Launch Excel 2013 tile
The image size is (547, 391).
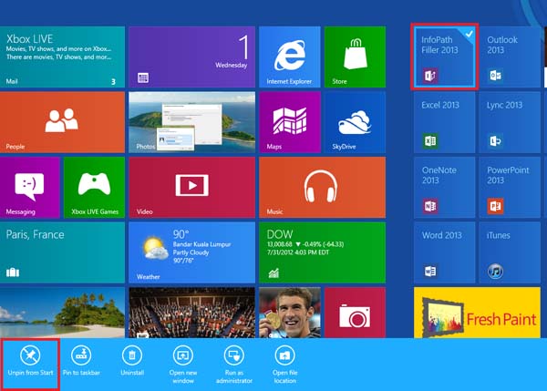444,122
